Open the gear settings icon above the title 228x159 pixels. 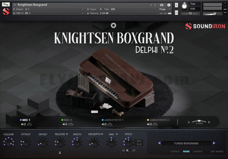(113, 25)
